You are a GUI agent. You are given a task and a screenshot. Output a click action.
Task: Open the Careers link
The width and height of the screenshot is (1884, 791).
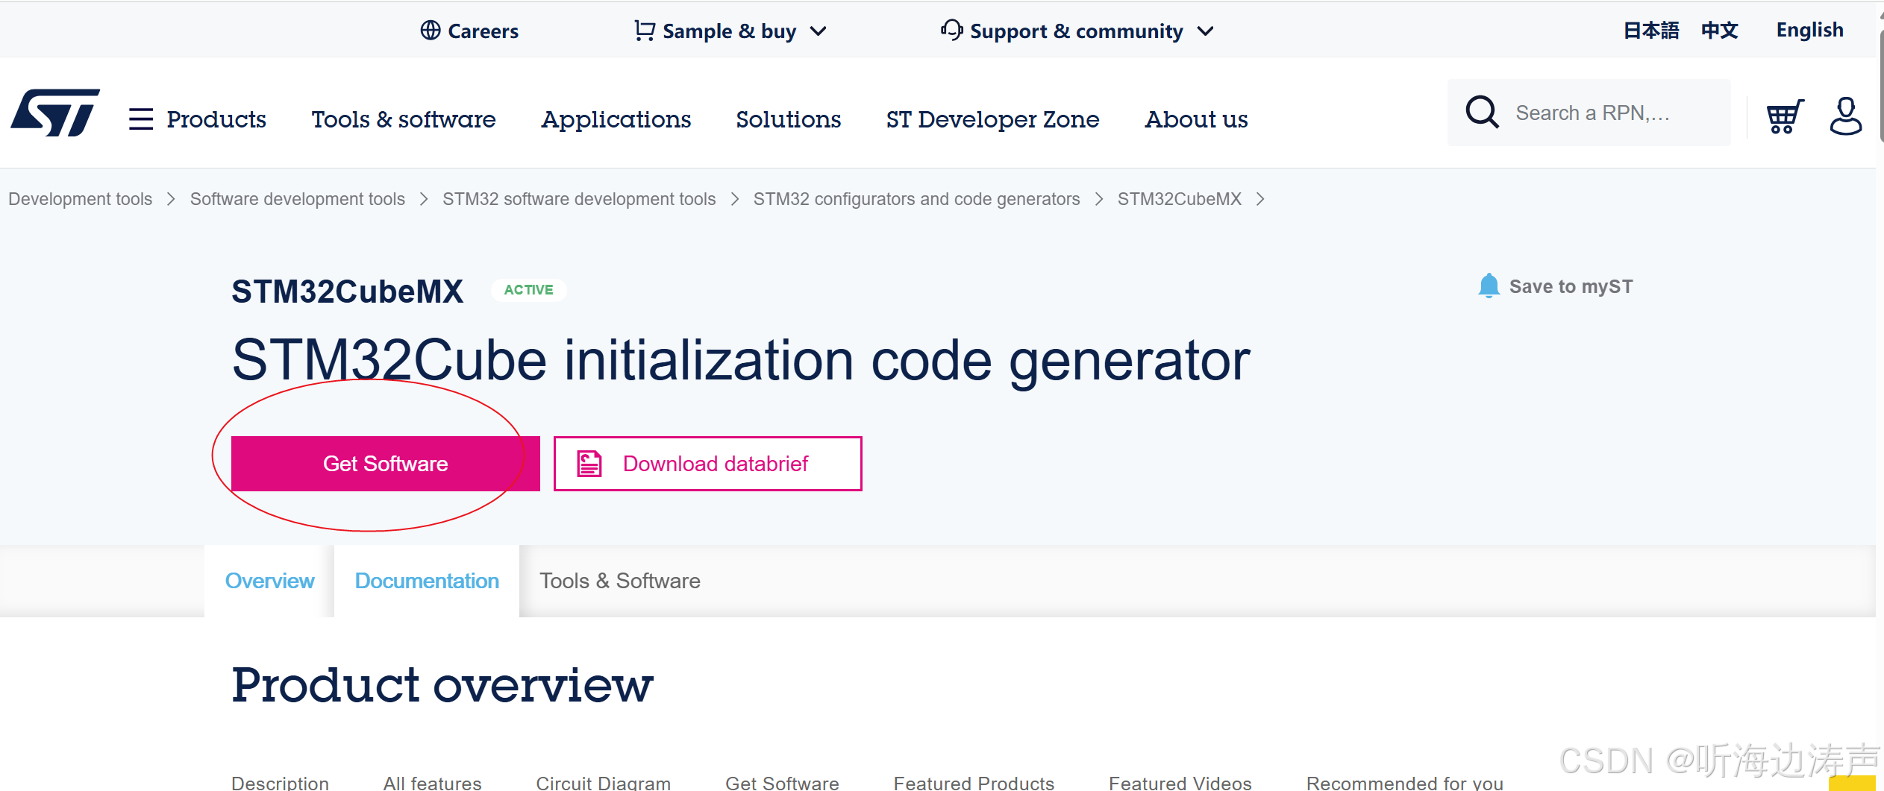coord(483,31)
